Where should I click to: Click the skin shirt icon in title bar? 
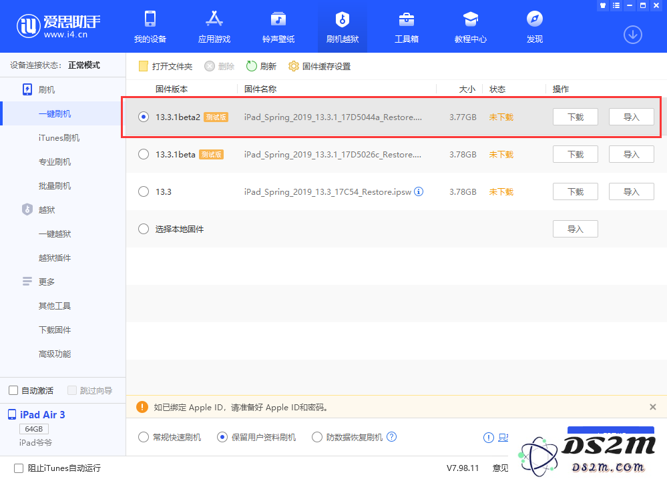click(602, 5)
